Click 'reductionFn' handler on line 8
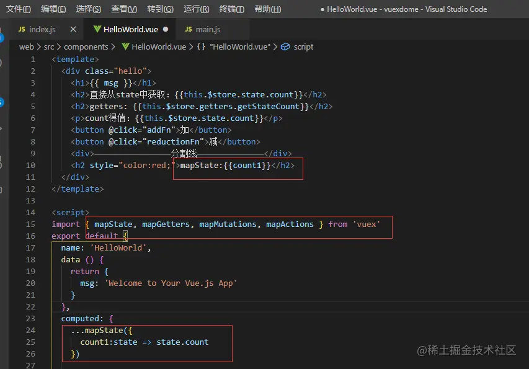Screen dimensions: 529x369 click(x=173, y=142)
